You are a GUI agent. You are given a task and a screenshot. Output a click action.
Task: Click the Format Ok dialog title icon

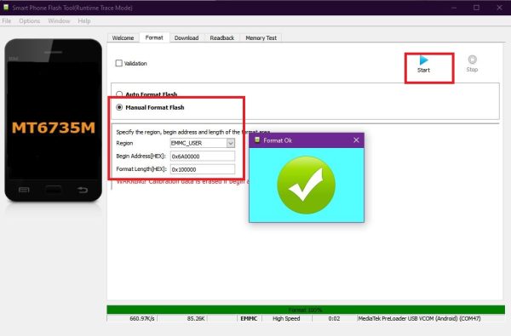(257, 140)
